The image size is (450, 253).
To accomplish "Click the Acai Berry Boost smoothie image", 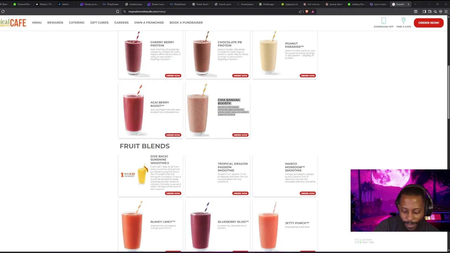I will 134,110.
